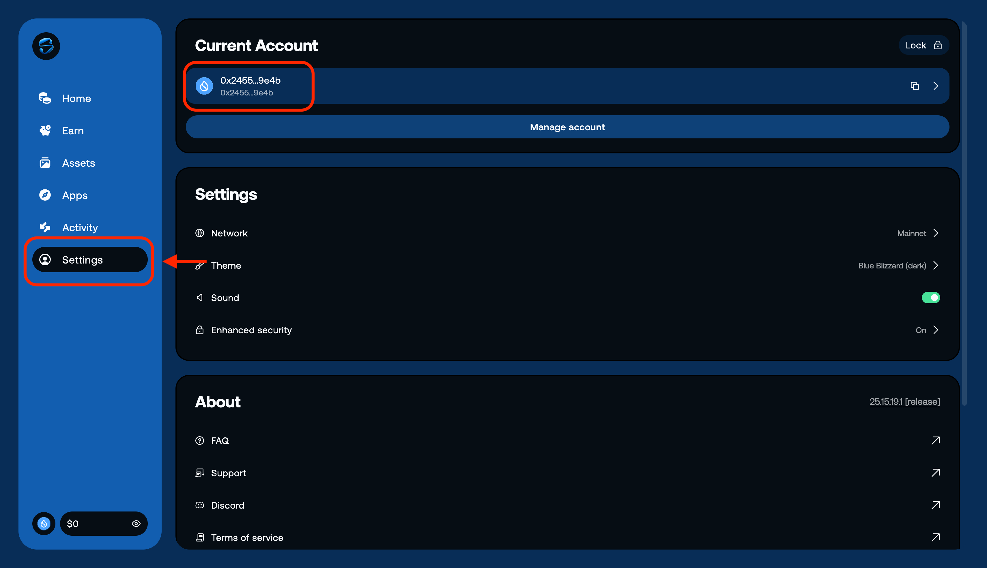
Task: Expand the Enhanced security setting
Action: pos(927,330)
